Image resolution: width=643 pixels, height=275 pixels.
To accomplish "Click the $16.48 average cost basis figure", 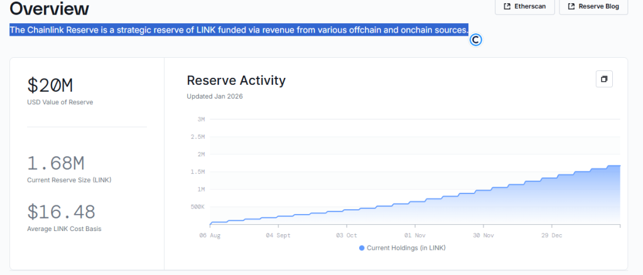I will click(62, 212).
